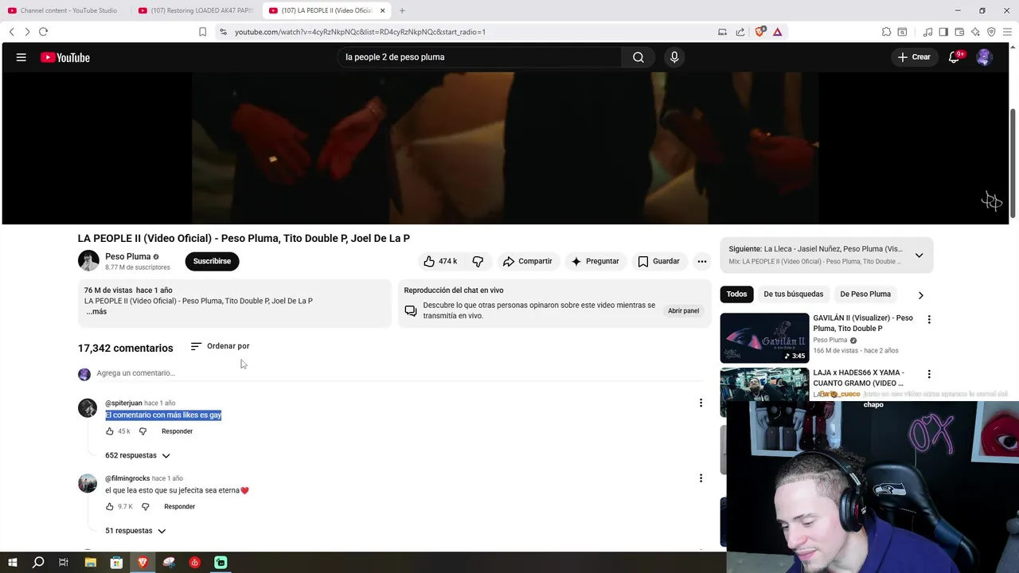Image resolution: width=1019 pixels, height=573 pixels.
Task: Open Brave Wallet icon
Action: 959,32
